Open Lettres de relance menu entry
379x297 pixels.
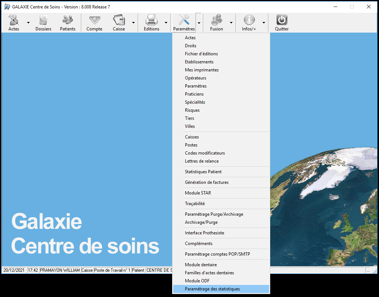click(221, 161)
